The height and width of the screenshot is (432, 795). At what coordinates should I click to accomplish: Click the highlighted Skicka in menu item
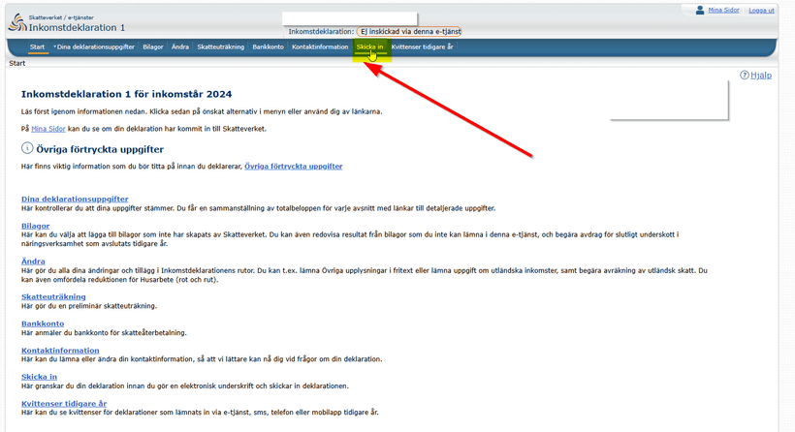click(x=369, y=46)
